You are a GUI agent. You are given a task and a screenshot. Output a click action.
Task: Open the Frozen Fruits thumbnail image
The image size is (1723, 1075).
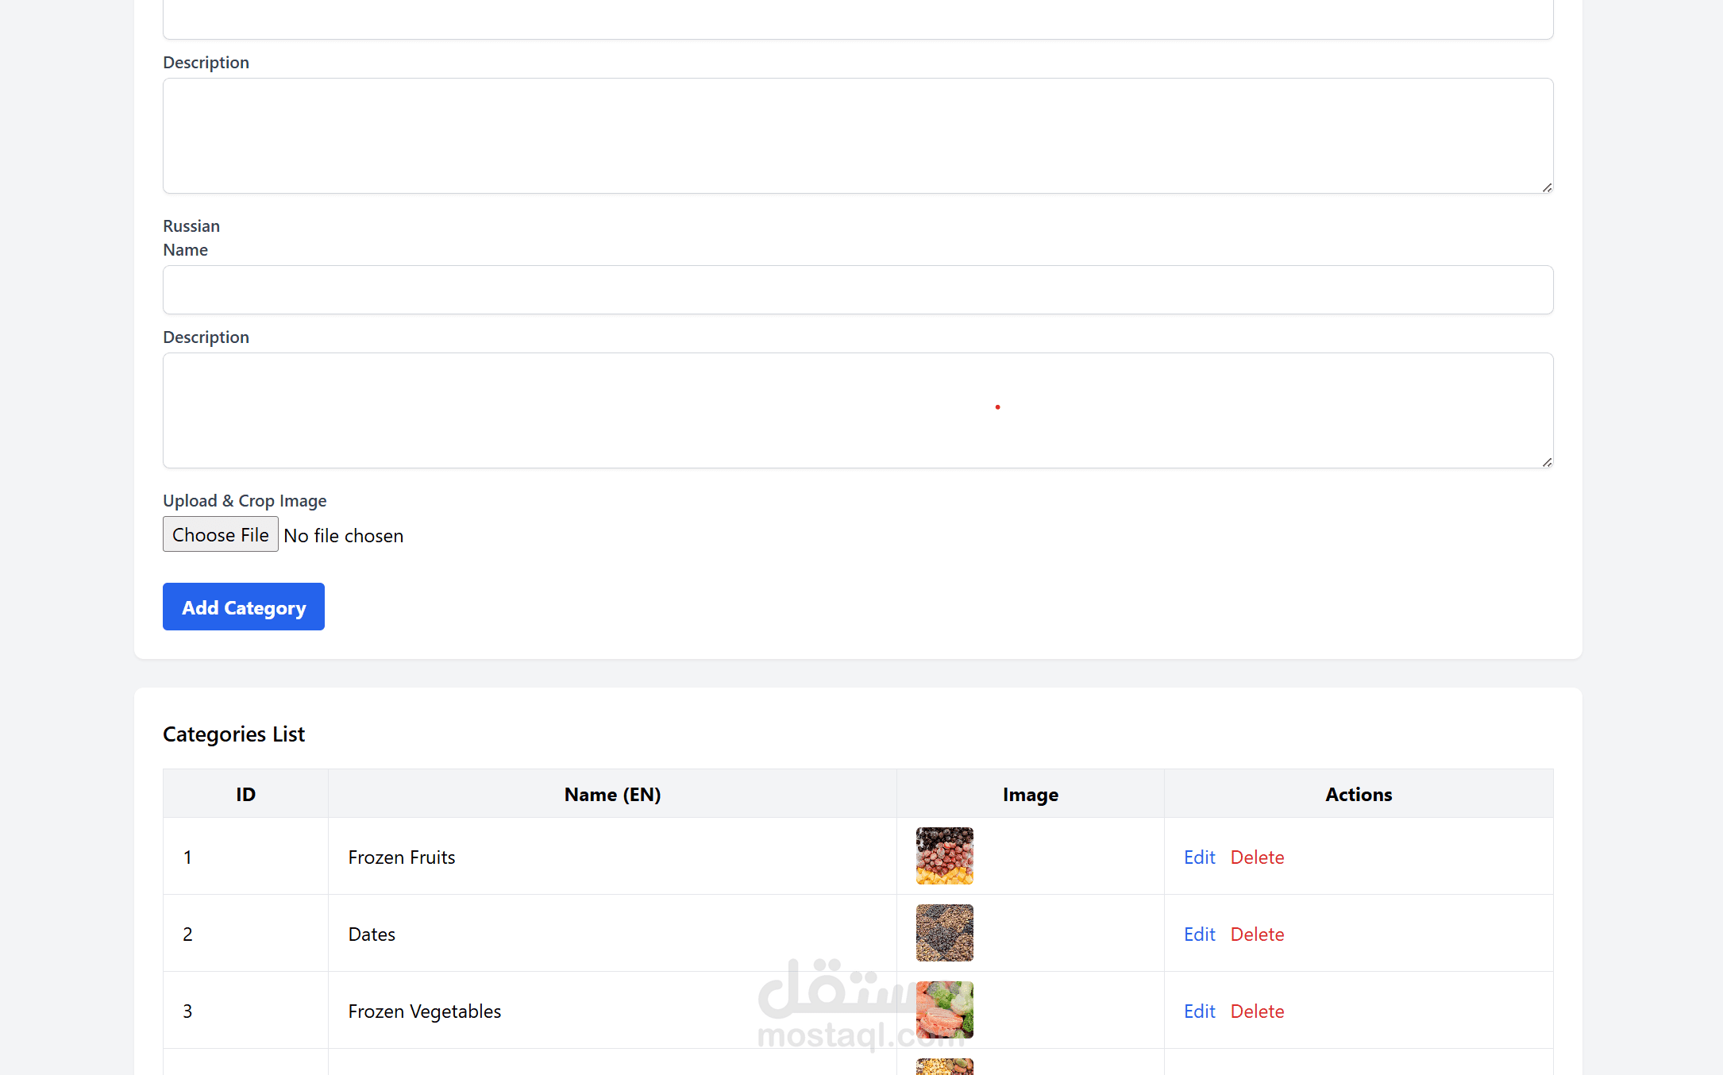click(x=944, y=856)
